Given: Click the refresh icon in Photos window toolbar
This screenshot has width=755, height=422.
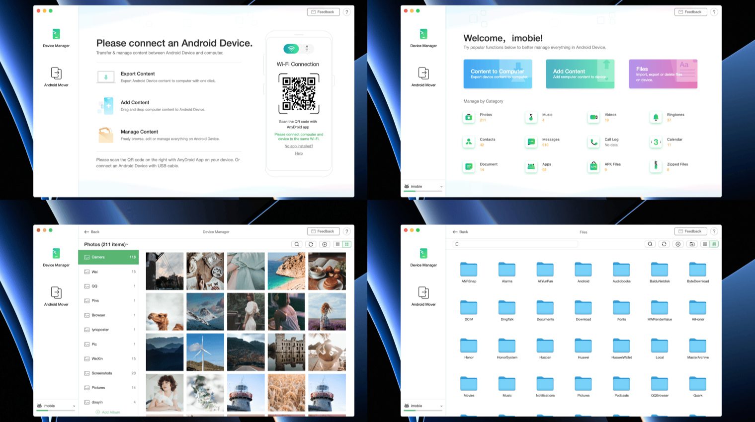Looking at the screenshot, I should coord(311,244).
